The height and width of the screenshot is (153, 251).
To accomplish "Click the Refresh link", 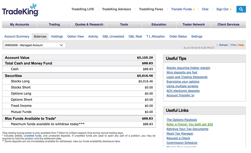I will click(x=223, y=45).
